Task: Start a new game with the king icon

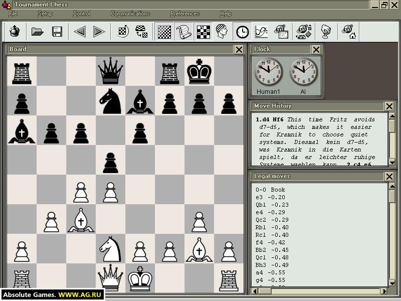Action: (15, 32)
